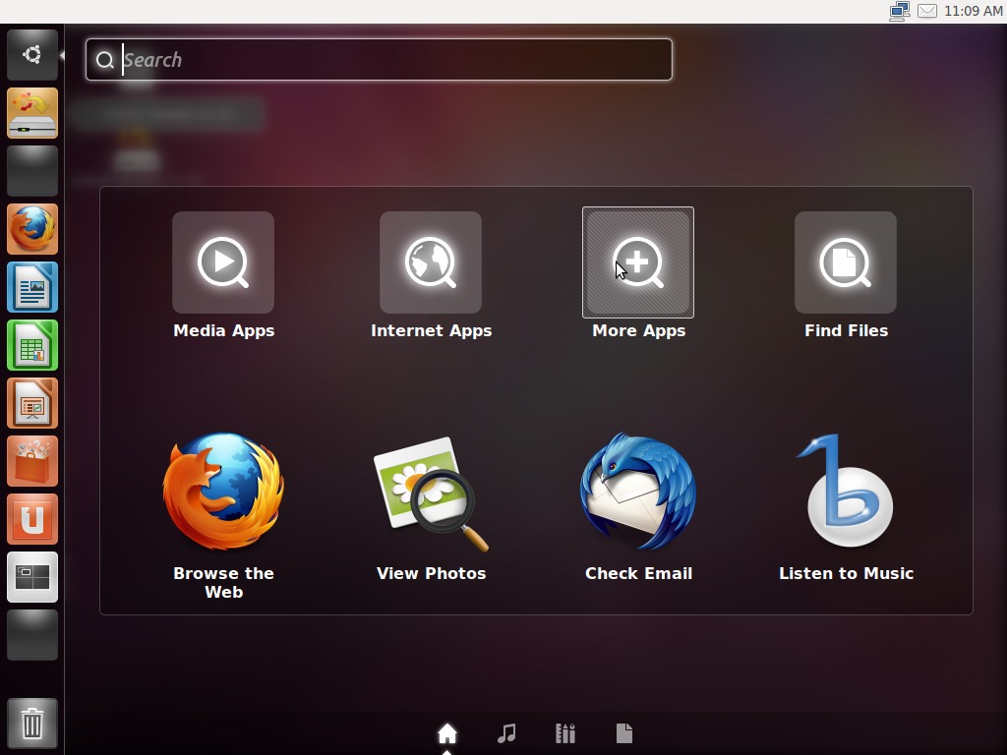Viewport: 1007px width, 755px height.
Task: Click the Listen to Music label
Action: [x=846, y=573]
